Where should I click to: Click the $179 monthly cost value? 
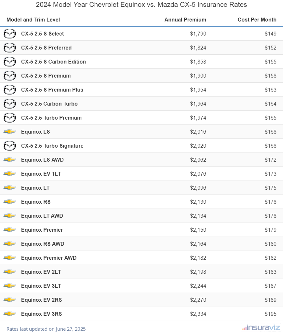point(270,230)
